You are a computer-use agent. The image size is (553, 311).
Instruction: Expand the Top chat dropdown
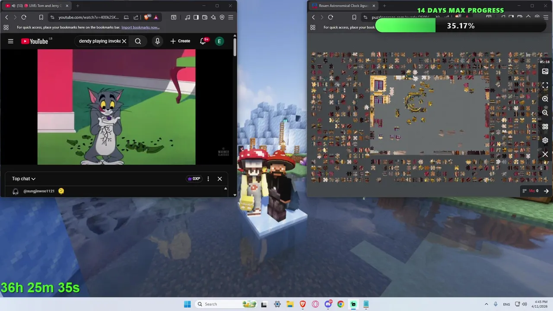point(24,179)
